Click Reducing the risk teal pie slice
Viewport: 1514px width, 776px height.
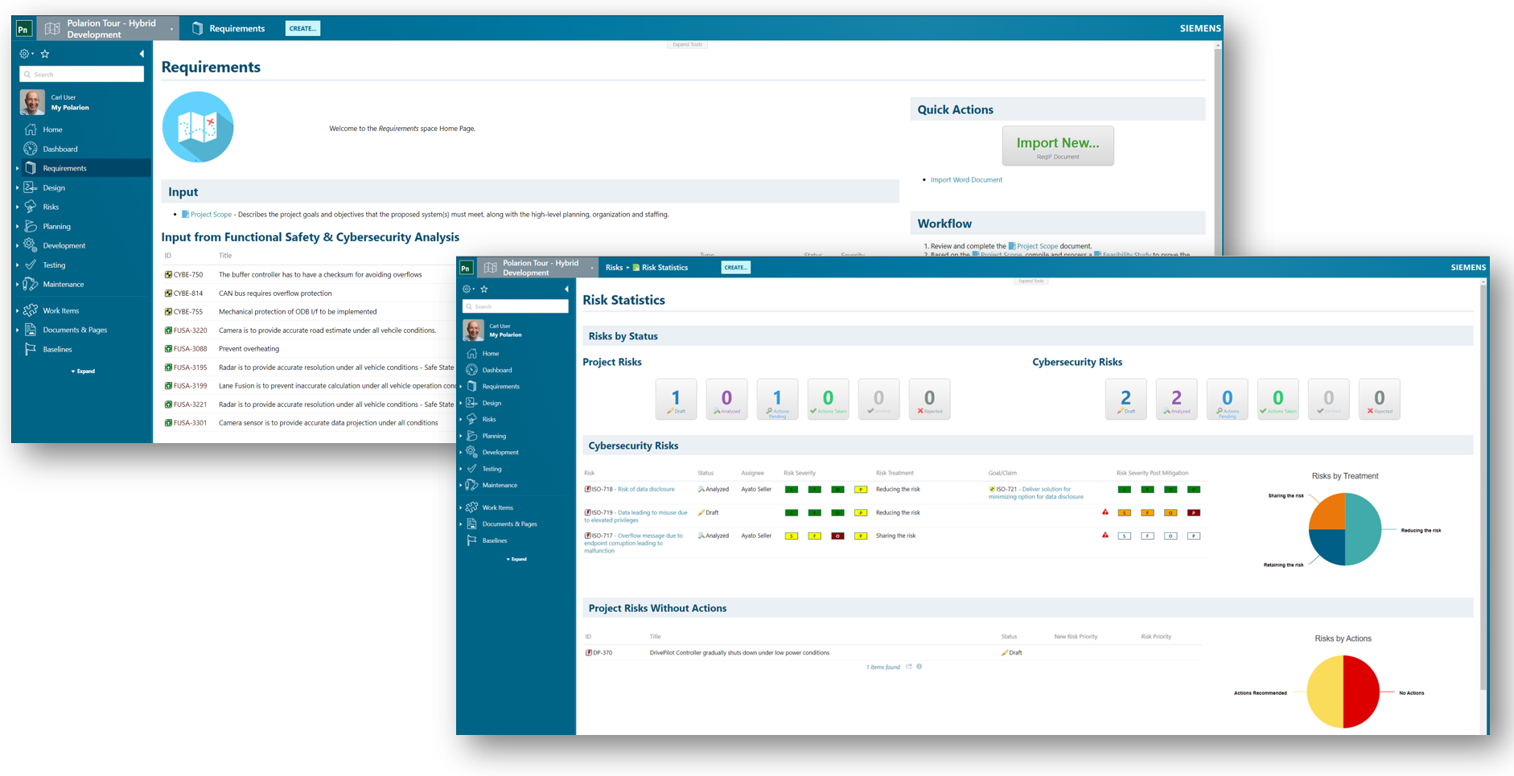click(x=1364, y=529)
